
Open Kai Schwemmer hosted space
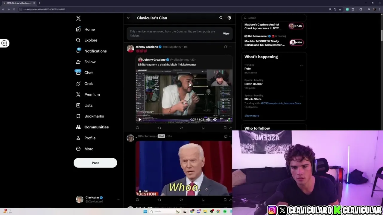pyautogui.click(x=274, y=41)
